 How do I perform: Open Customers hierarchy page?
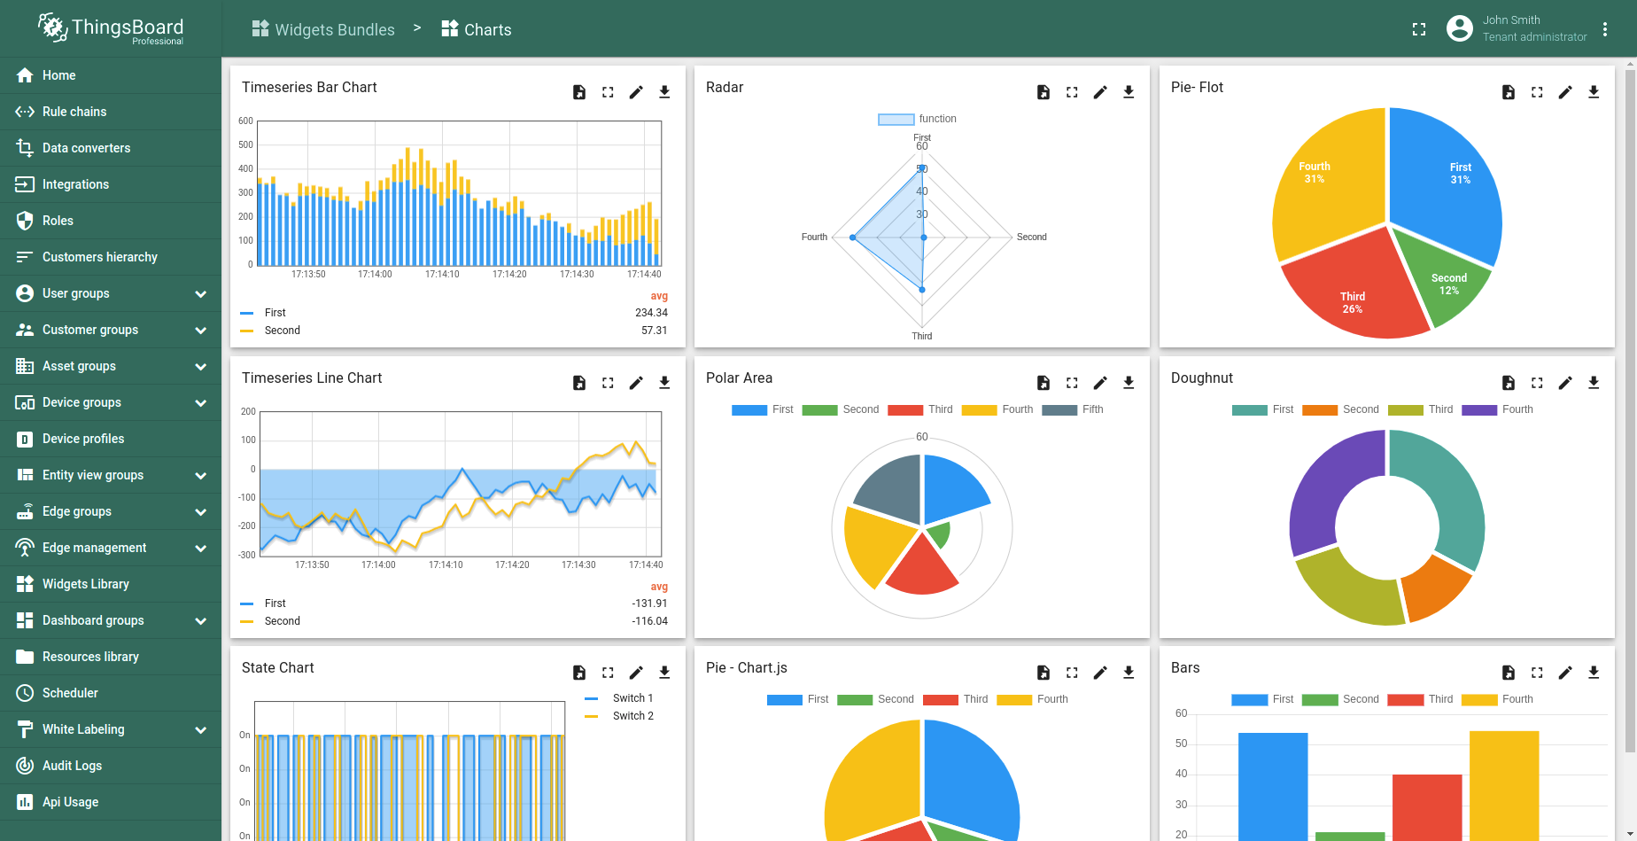tap(111, 257)
